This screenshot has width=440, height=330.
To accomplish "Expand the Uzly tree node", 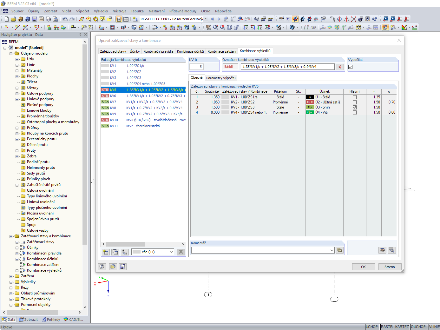I will click(17, 59).
